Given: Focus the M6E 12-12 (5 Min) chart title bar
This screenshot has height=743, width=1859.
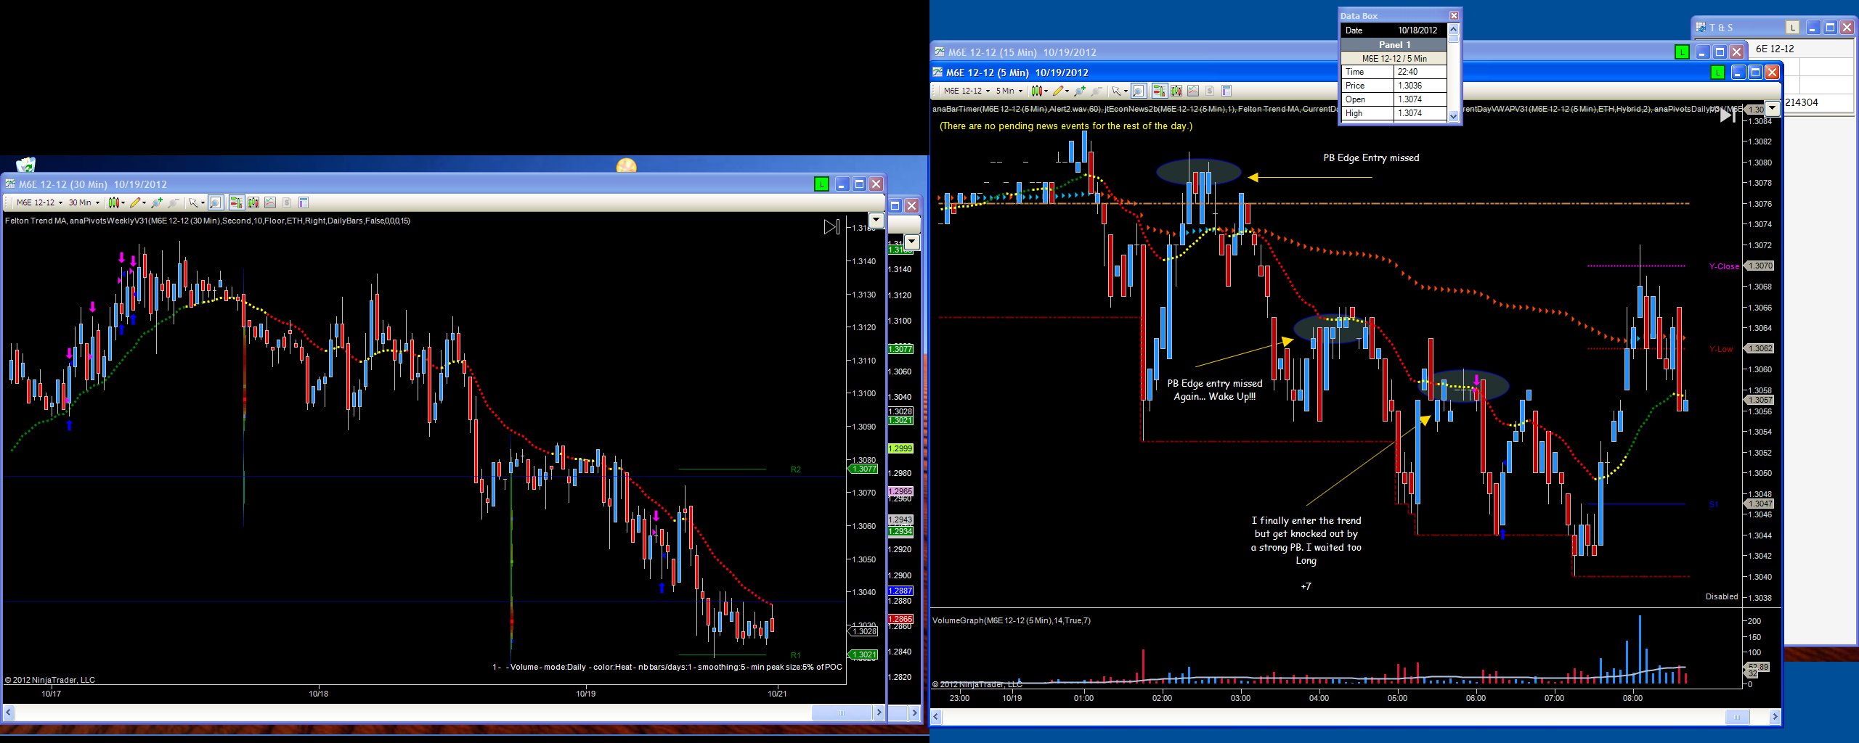Looking at the screenshot, I should coord(1017,73).
